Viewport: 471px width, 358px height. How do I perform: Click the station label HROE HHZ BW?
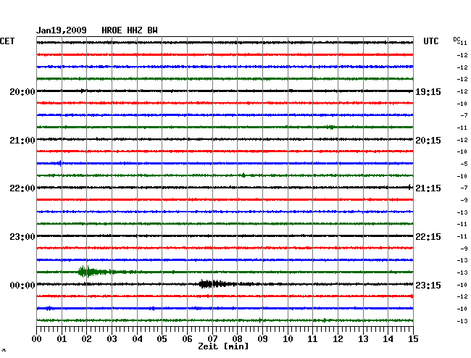(x=130, y=30)
